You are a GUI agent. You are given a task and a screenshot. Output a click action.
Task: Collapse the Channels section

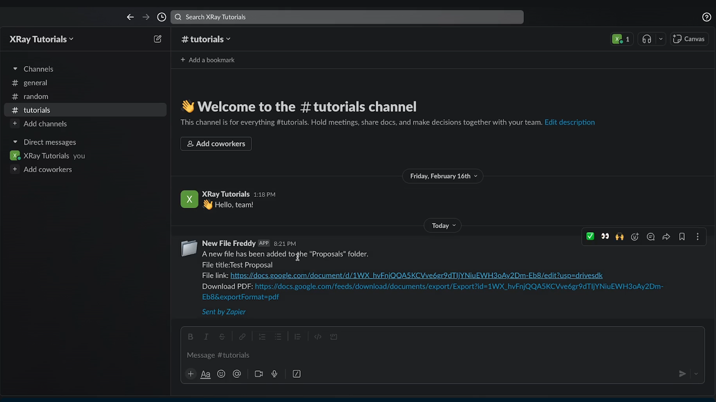pos(15,69)
